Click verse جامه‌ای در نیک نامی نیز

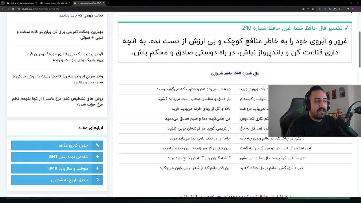(200, 138)
